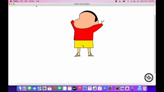Open System Preferences in the dock
Image resolution: width=164 pixels, height=92 pixels.
tap(110, 88)
